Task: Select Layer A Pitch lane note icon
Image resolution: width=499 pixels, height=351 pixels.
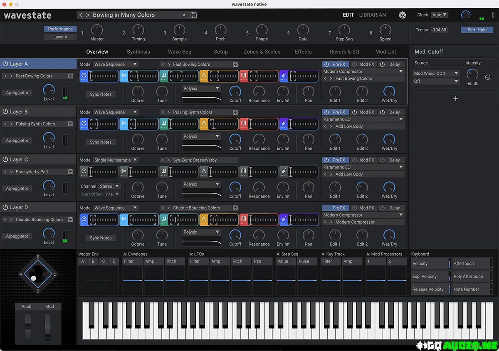Action: 164,76
